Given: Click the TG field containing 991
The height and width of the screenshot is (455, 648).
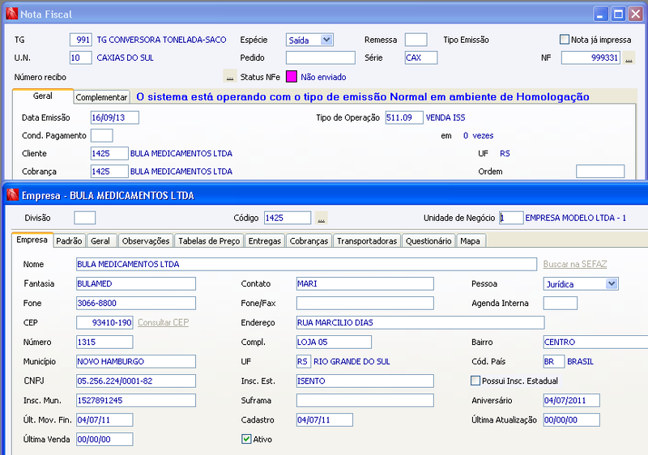Looking at the screenshot, I should tap(81, 40).
